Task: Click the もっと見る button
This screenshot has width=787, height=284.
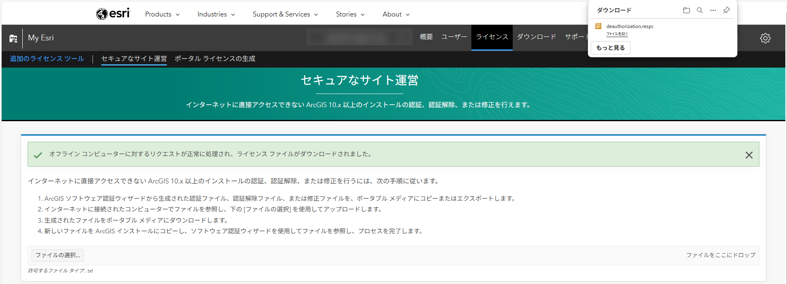Action: coord(610,48)
